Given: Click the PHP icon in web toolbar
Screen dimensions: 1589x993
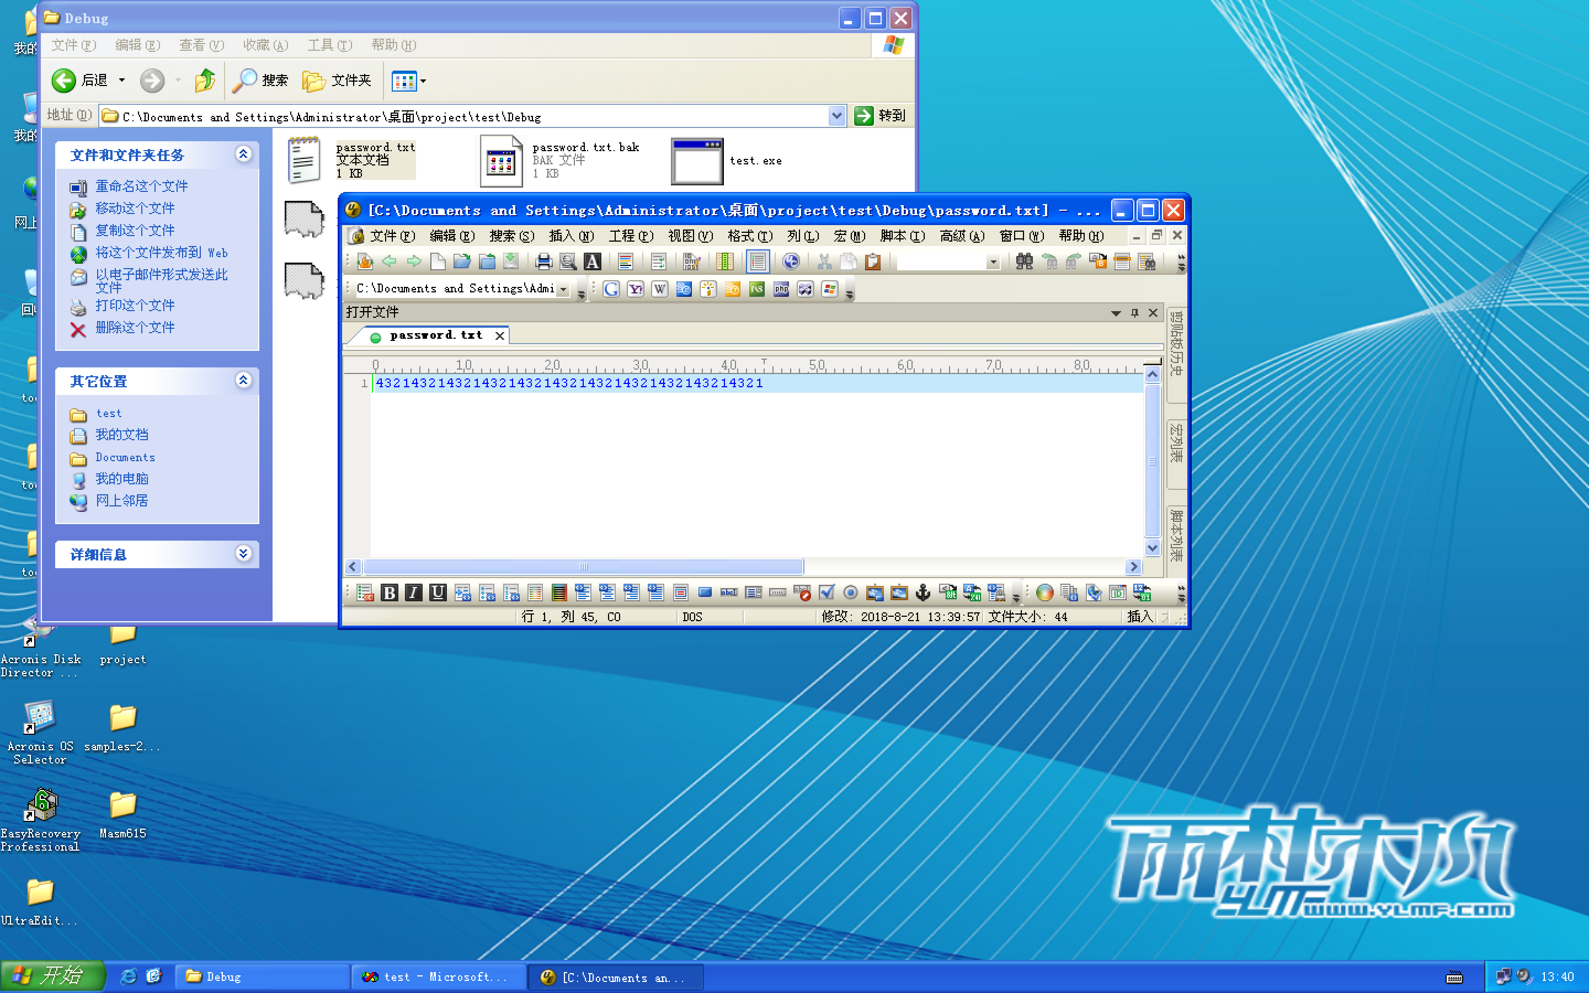Looking at the screenshot, I should click(781, 289).
